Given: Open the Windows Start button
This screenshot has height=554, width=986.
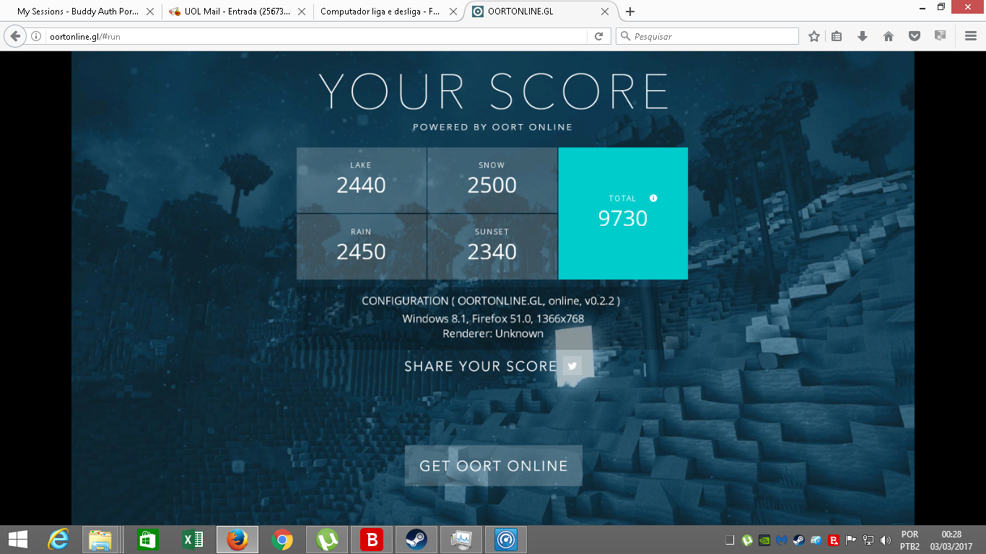Looking at the screenshot, I should pos(18,540).
